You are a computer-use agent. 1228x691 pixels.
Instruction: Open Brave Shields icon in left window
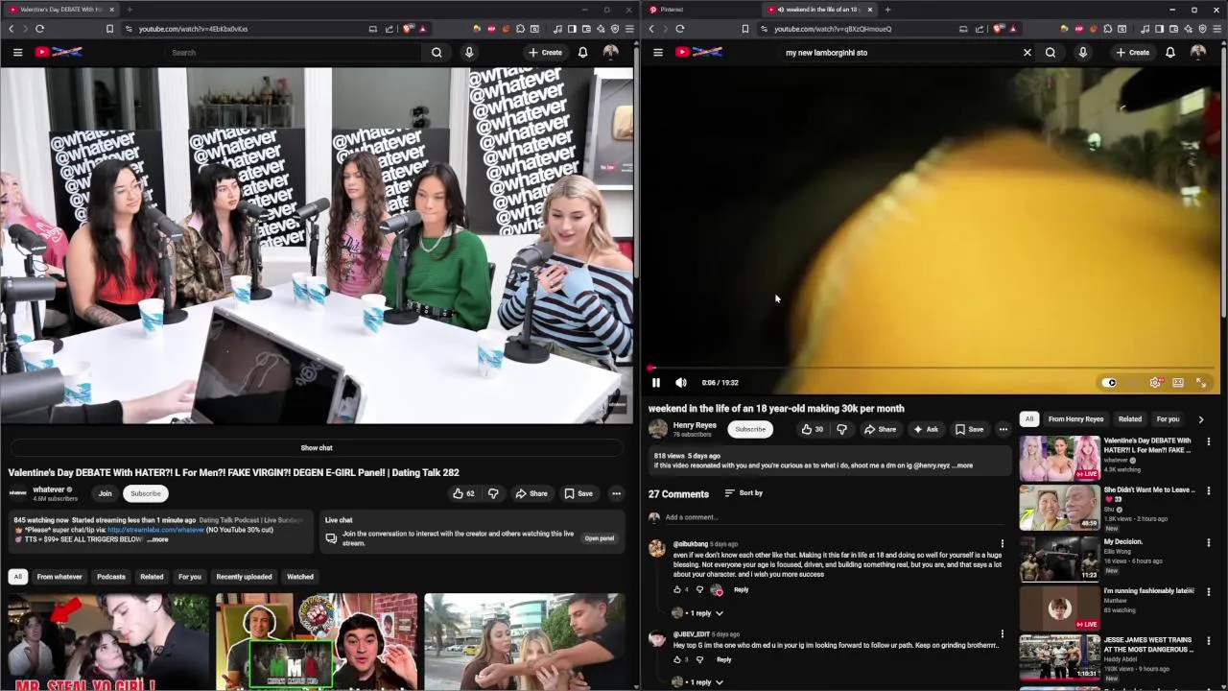(x=408, y=29)
